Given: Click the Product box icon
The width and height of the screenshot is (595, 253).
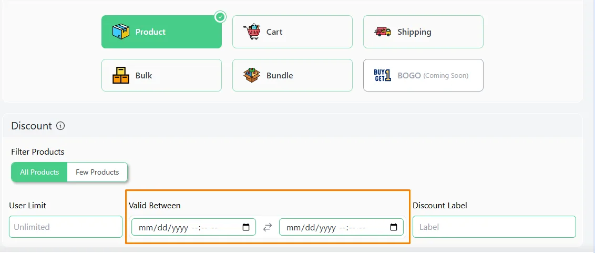Looking at the screenshot, I should point(121,32).
